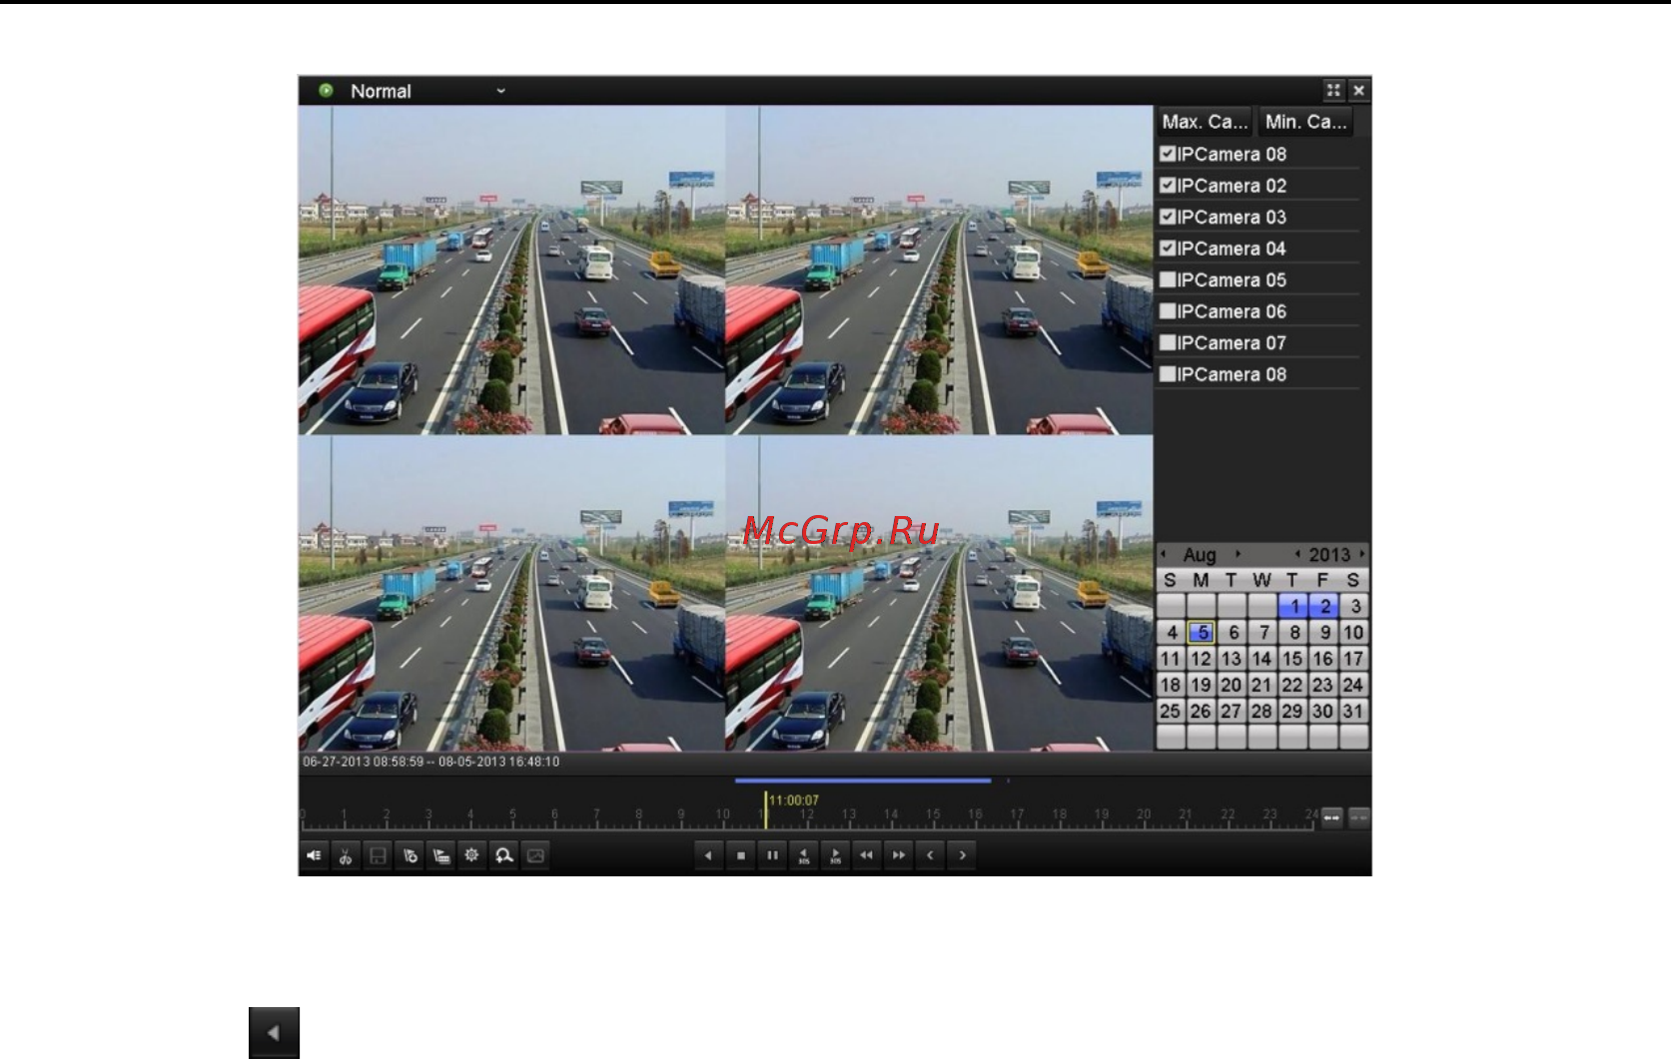Open tag management list icon
Screen dimensions: 1671x1059
[441, 855]
